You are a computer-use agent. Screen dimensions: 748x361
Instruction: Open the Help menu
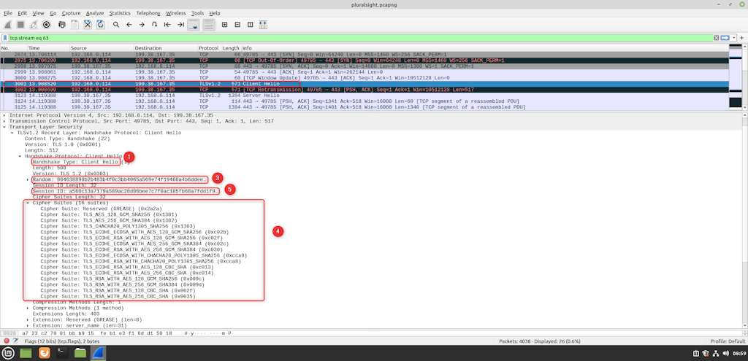coord(215,13)
